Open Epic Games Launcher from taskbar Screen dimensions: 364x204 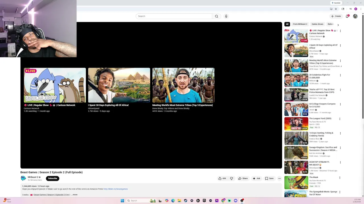(x=204, y=201)
